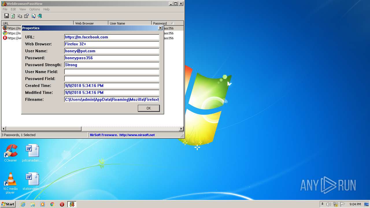The width and height of the screenshot is (370, 208).
Task: Open Opera browser from the taskbar
Action: pos(62,204)
